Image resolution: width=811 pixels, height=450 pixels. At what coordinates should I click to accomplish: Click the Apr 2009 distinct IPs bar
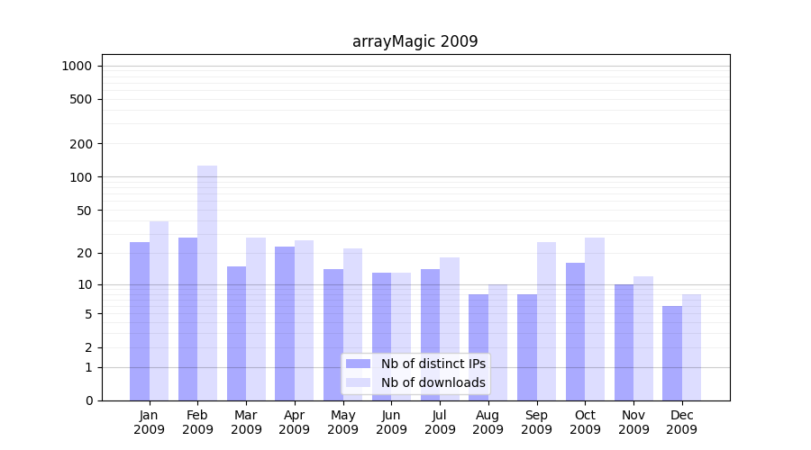coord(285,323)
